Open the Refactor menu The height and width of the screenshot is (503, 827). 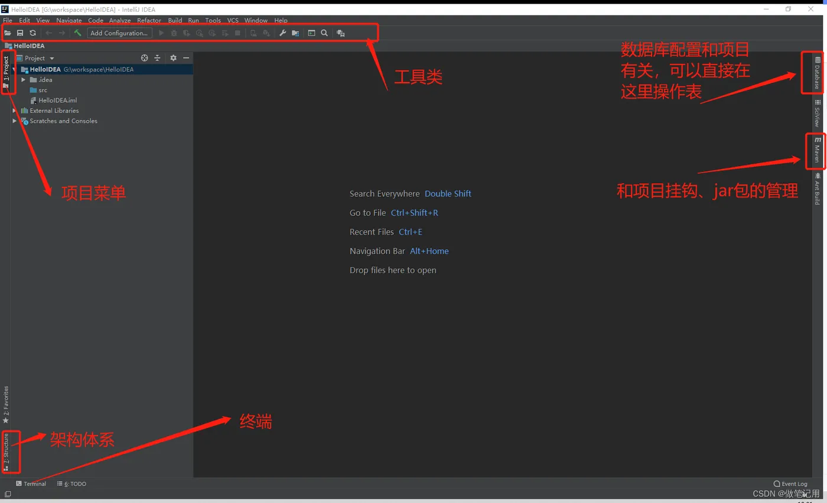149,20
